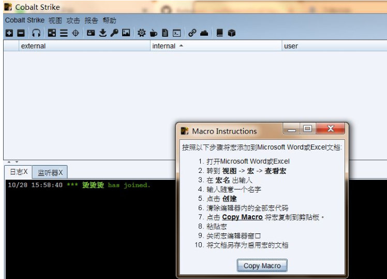This screenshot has height=279, width=387.
Task: Click the cube about icon in toolbar
Action: (x=231, y=33)
